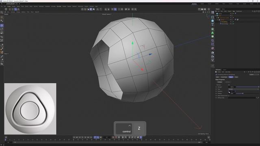Screen dimensions: 260x146
Task: Add a Camera object from palette
Action: point(212,57)
